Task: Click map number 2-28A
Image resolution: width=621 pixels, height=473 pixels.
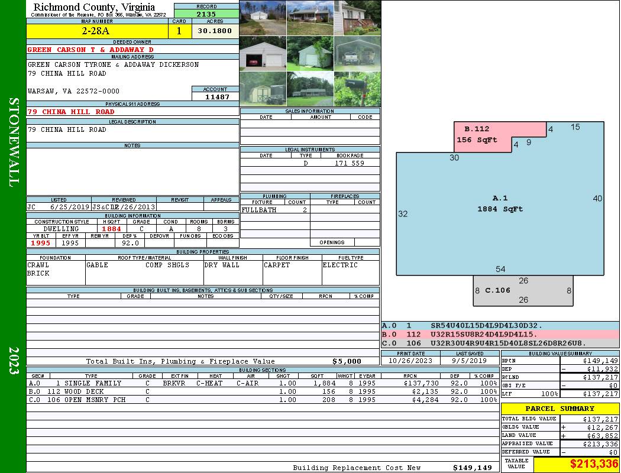Action: pyautogui.click(x=97, y=31)
